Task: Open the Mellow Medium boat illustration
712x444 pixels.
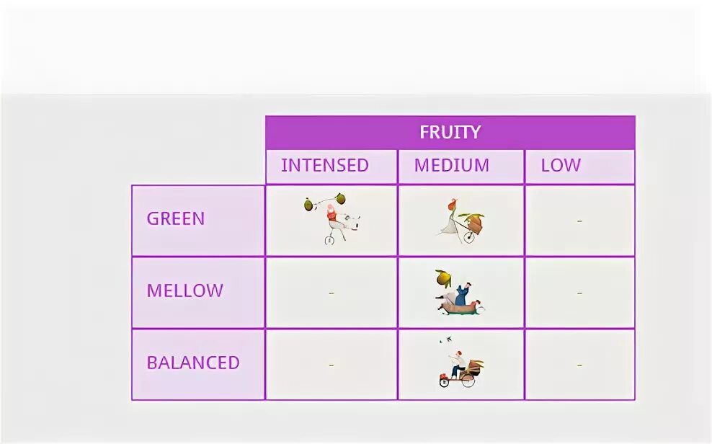Action: click(460, 293)
